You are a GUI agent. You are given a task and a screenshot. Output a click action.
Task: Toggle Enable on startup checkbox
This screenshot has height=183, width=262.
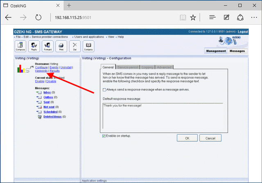coord(104,136)
